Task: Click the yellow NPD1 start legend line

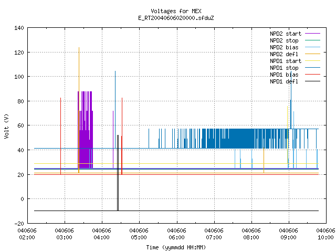Action: pos(312,61)
